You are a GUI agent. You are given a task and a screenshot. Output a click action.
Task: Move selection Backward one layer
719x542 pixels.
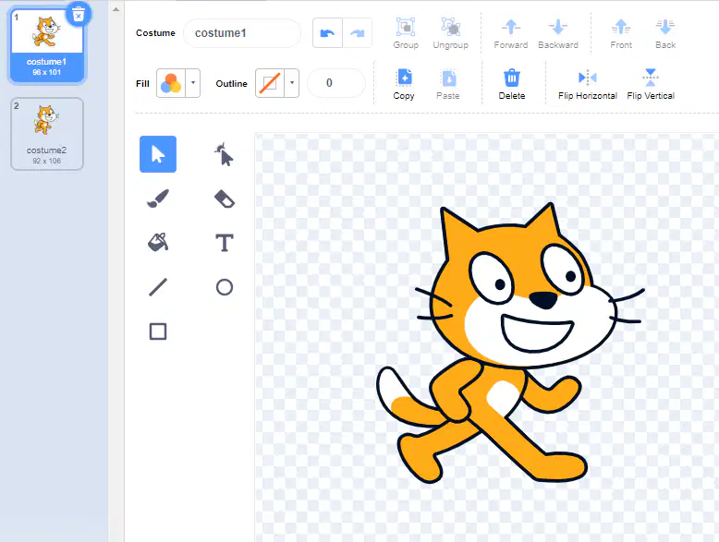click(x=558, y=33)
